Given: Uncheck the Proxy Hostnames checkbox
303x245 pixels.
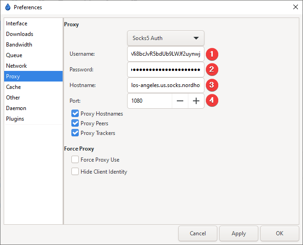Looking at the screenshot, I should pyautogui.click(x=75, y=113).
